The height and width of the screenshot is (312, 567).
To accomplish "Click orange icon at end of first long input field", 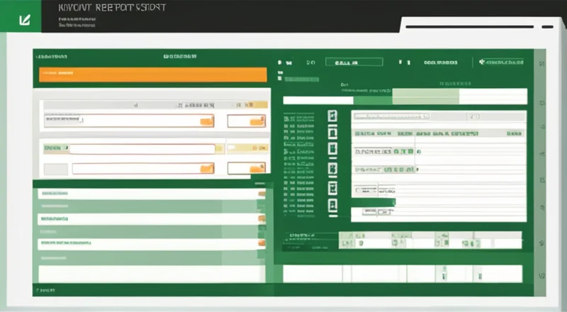I will [x=206, y=121].
